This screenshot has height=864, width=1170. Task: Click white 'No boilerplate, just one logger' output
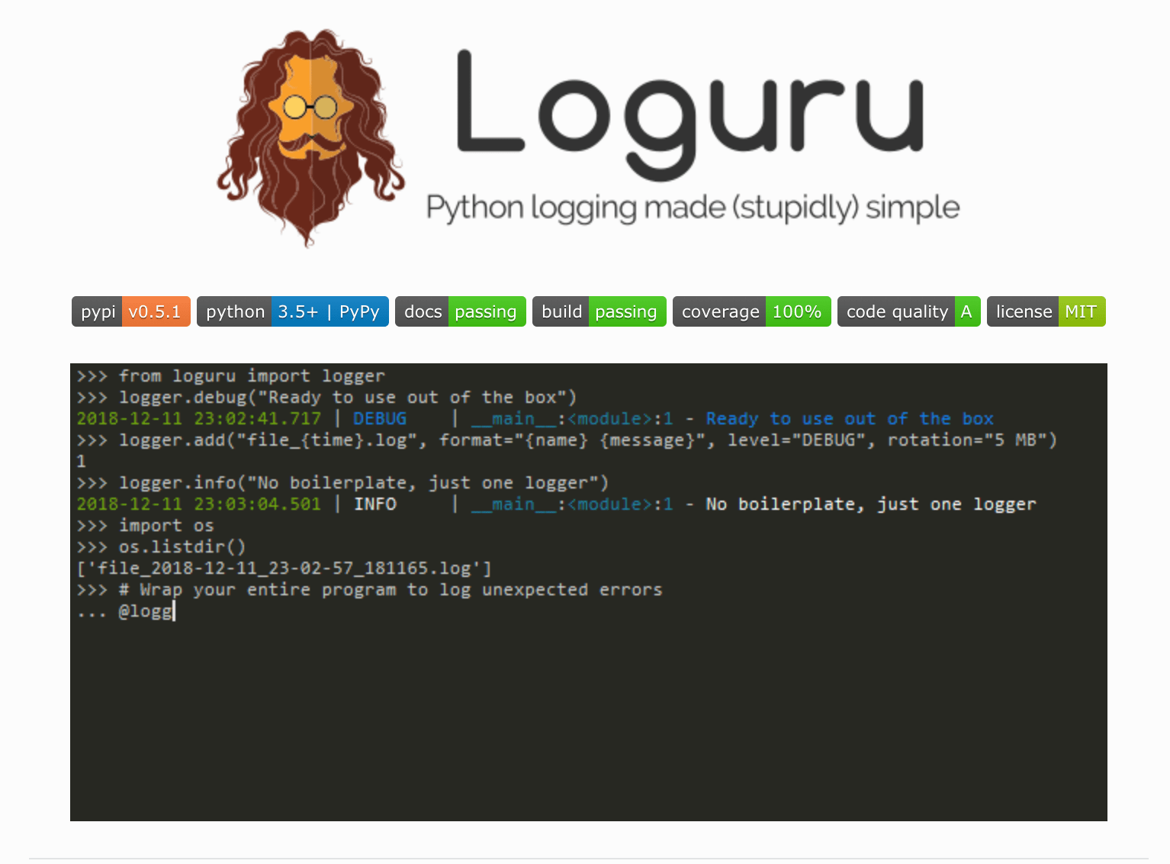(871, 505)
